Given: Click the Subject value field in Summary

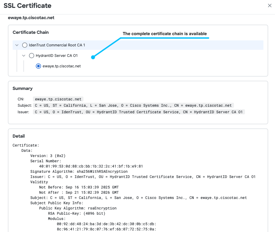Looking at the screenshot, I should [133, 105].
